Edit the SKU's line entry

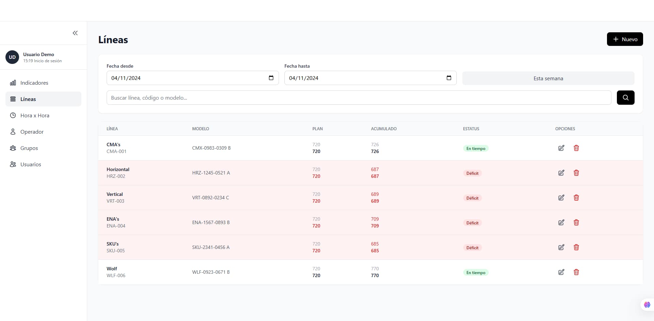(561, 247)
